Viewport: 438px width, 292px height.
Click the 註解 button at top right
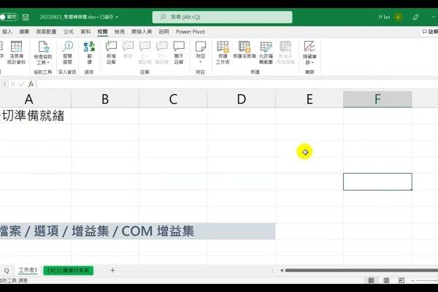tap(430, 31)
